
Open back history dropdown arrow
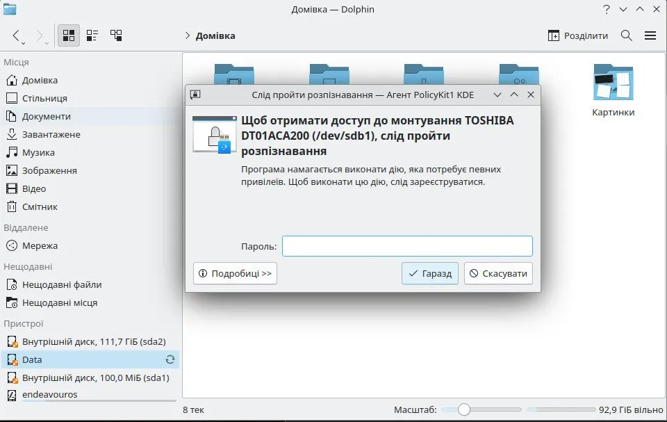[x=24, y=43]
